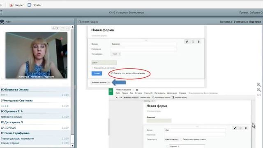Click duplicate icon in lower form

(x=240, y=128)
